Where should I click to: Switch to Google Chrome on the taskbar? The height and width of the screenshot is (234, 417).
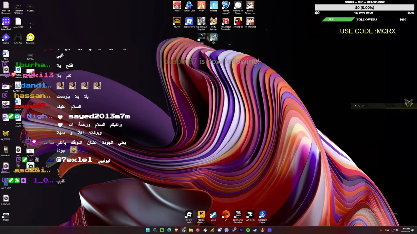[183, 230]
